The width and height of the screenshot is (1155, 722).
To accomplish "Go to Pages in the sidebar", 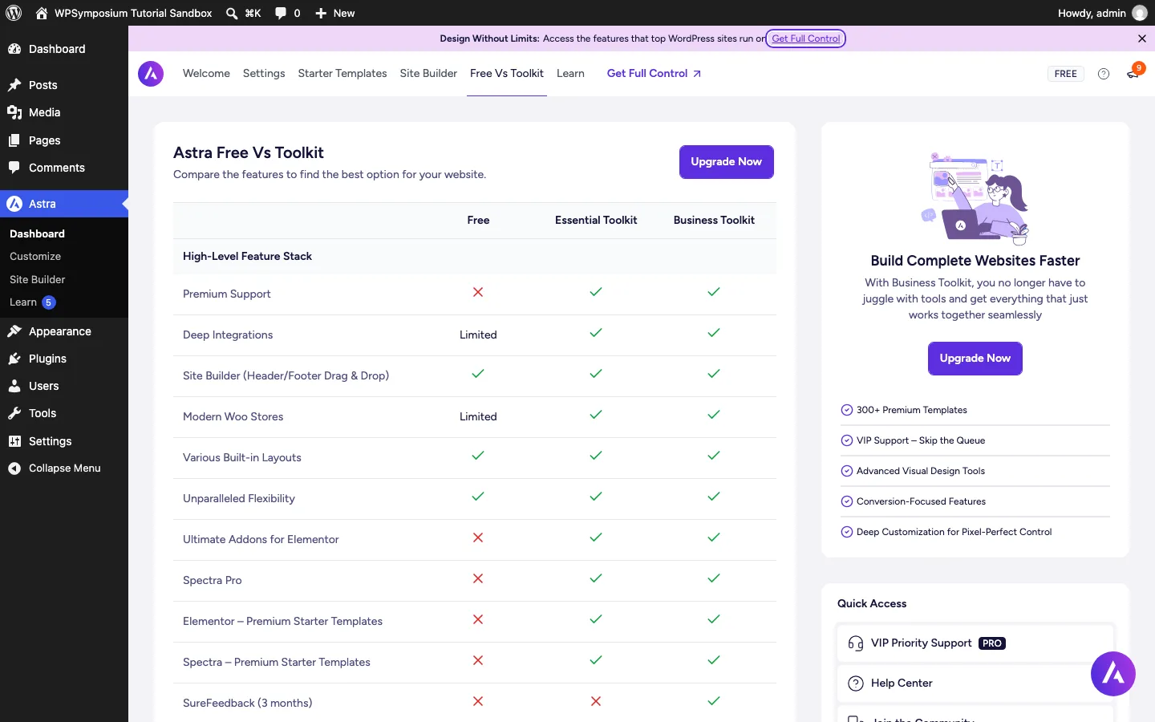I will click(64, 140).
